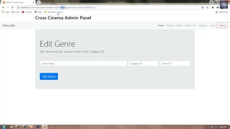Viewport: 230px width, 129px height.
Task: Close the Admin - Cross Cinema tab
Action: (33, 3)
